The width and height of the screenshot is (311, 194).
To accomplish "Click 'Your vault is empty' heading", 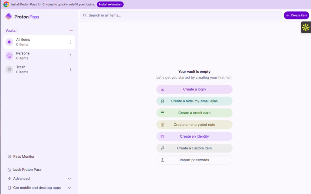I will 194,72.
